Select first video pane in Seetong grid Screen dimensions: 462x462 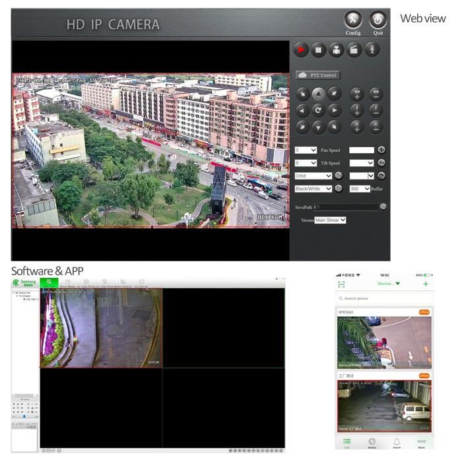pos(101,328)
